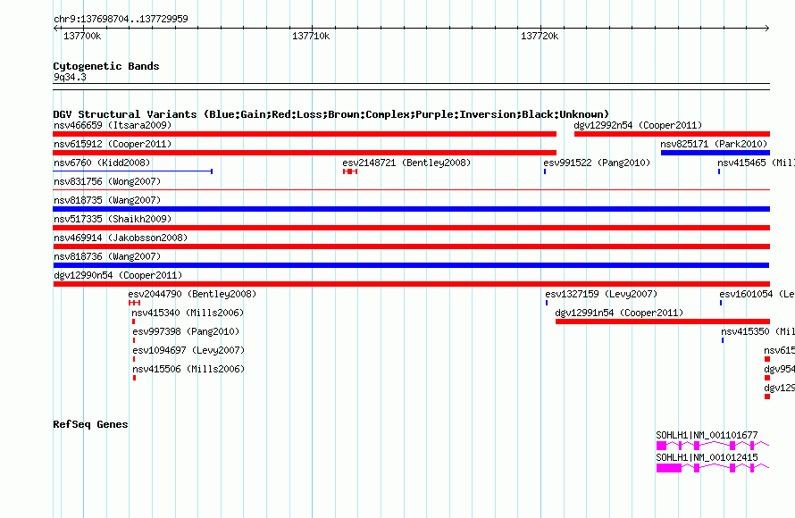Select the SOHLH1|NM_001012415 gene model

712,468
